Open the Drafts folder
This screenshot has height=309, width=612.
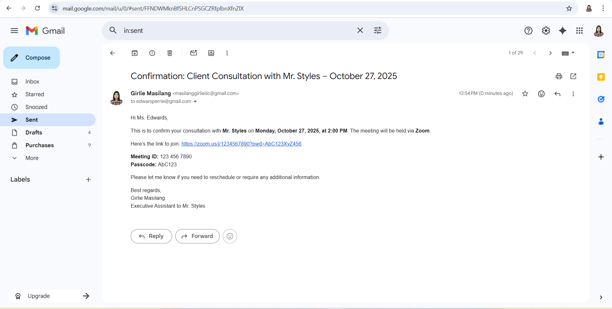click(x=34, y=133)
